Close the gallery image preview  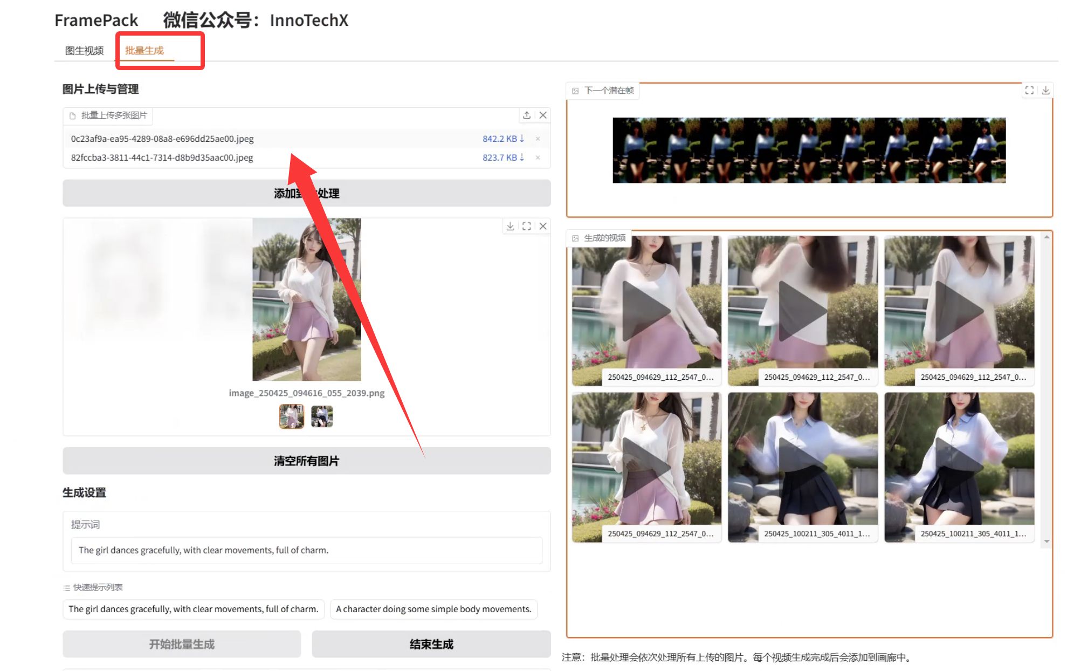point(543,227)
